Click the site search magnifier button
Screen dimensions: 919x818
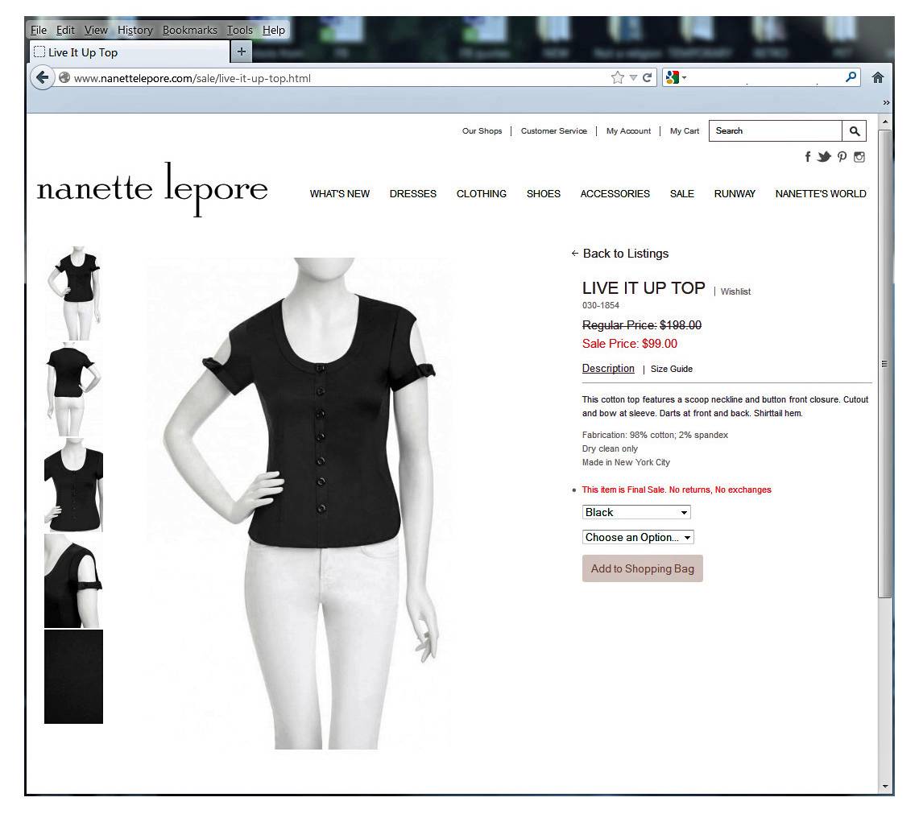pos(854,131)
